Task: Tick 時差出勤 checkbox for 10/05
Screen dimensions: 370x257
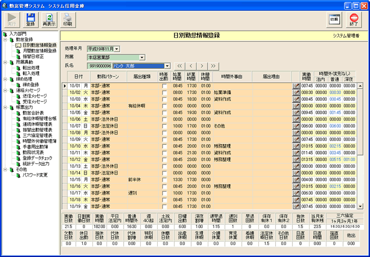Action: click(165, 113)
